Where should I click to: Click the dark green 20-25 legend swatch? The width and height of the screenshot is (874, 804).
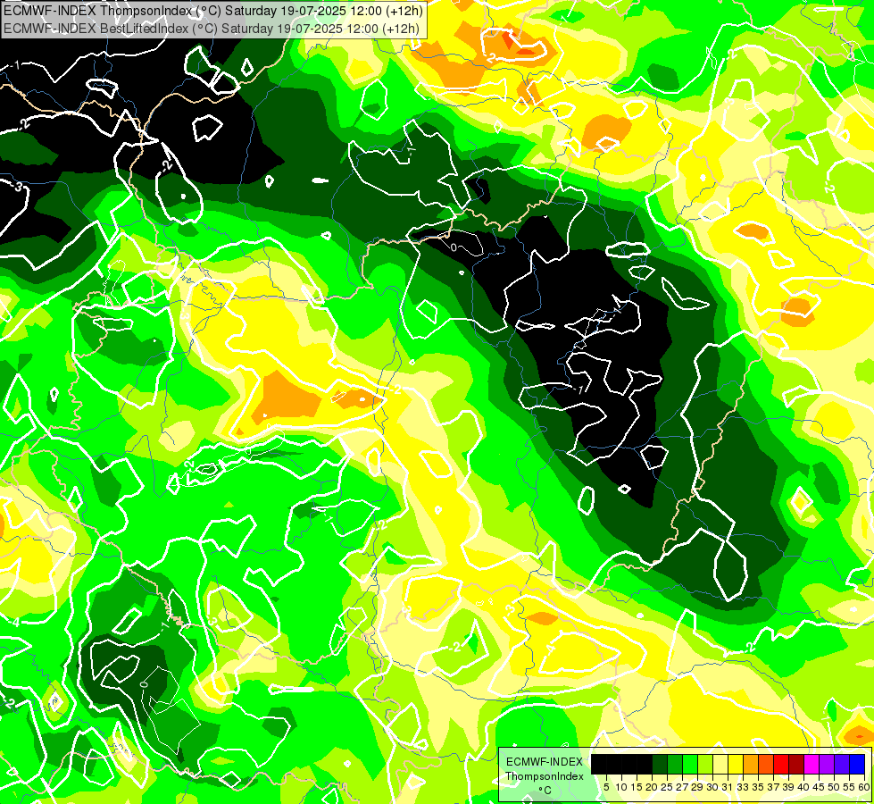click(660, 764)
